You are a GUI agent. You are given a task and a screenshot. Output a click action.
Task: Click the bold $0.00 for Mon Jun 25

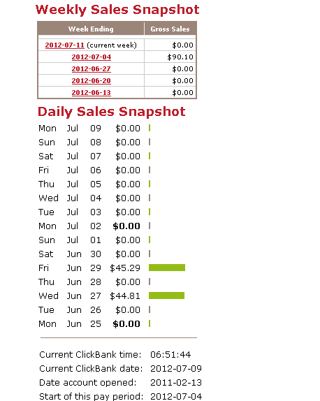click(x=126, y=324)
